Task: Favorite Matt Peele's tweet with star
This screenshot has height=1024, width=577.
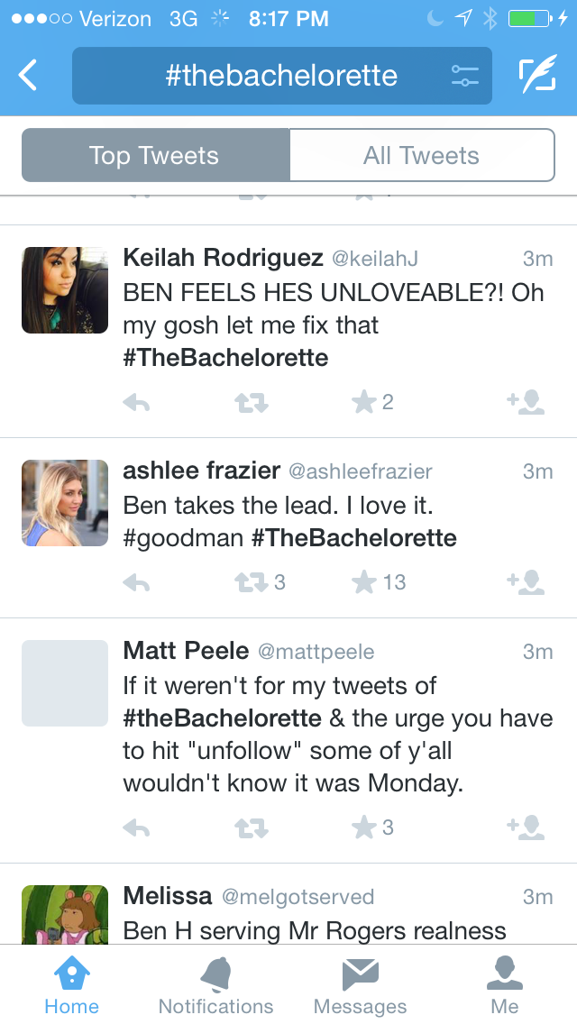Action: click(364, 827)
